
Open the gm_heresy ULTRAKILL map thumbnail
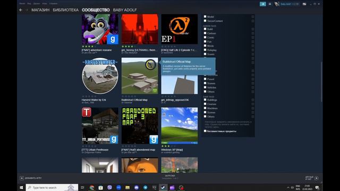(140, 29)
